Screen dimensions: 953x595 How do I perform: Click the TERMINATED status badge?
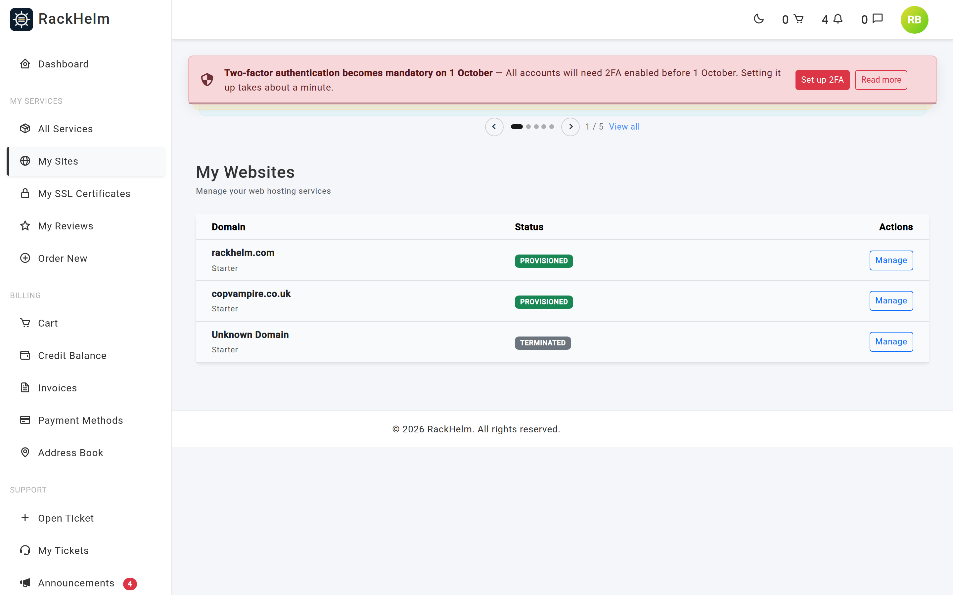(543, 343)
